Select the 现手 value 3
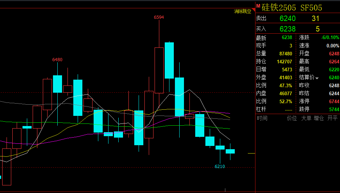This screenshot has height=193, width=340. tap(291, 46)
